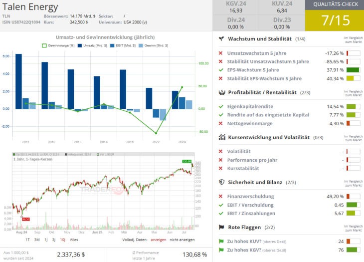364x262 pixels.
Task: Click the green check beside Eigenkapitalrendite
Action: 221,107
